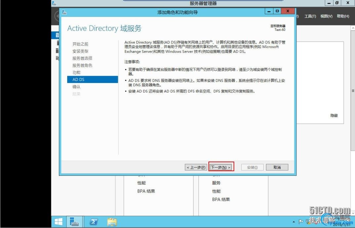Go to the 服务器角色 wizard step

(x=82, y=65)
